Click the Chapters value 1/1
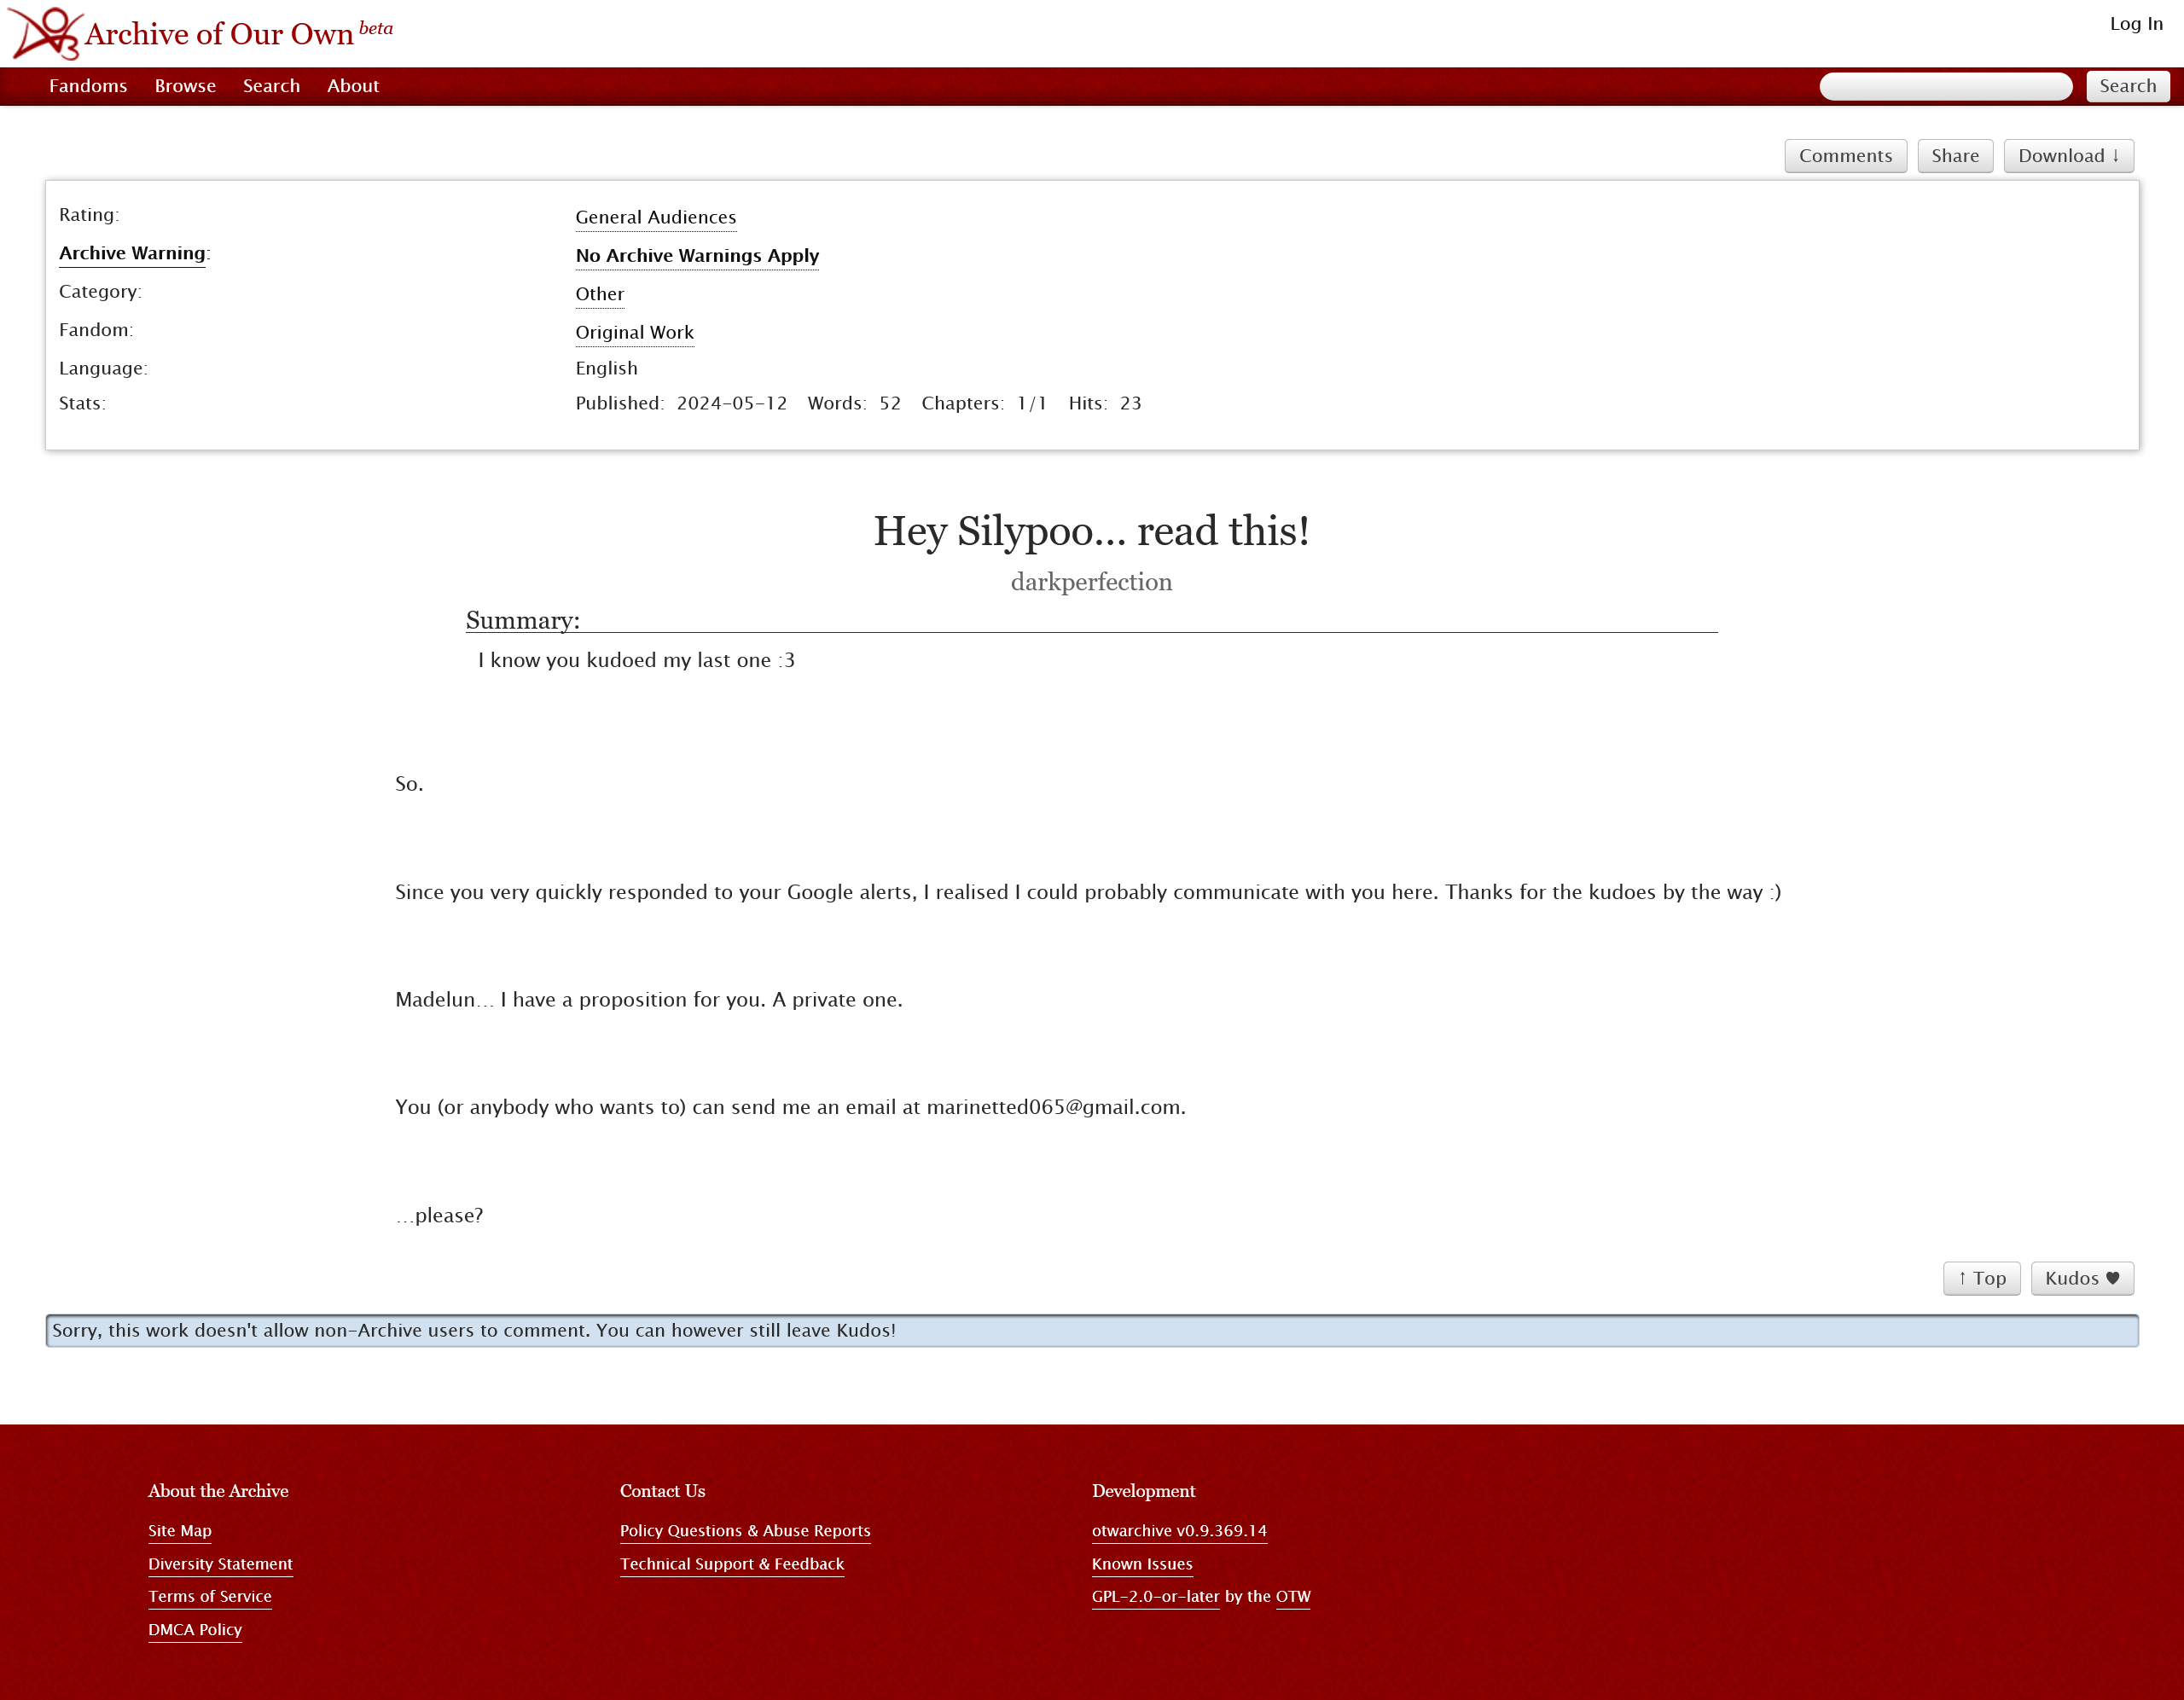 [x=1032, y=403]
